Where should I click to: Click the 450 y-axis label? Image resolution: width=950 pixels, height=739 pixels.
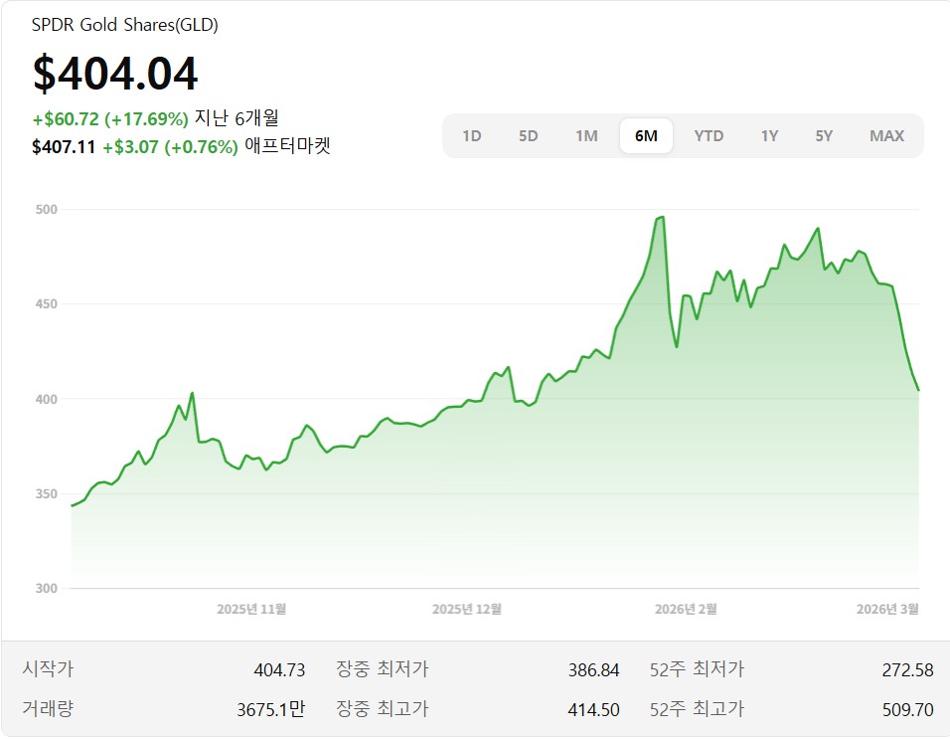(46, 304)
